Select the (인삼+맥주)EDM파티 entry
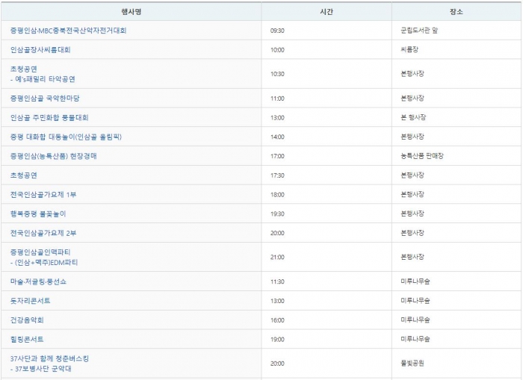 click(46, 263)
